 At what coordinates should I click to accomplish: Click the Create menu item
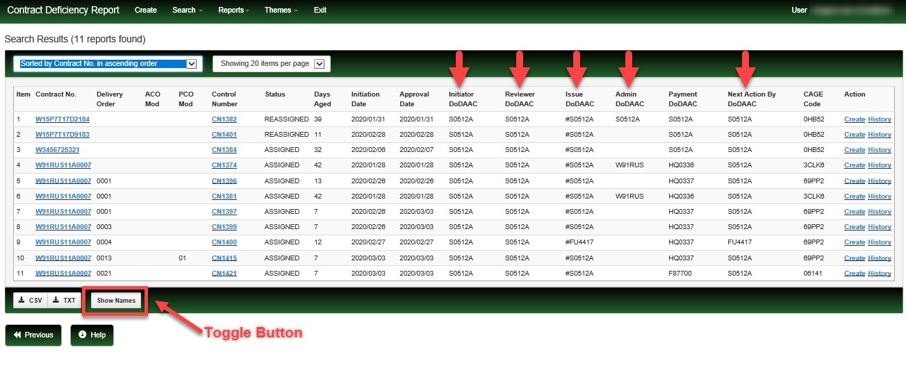(x=145, y=10)
